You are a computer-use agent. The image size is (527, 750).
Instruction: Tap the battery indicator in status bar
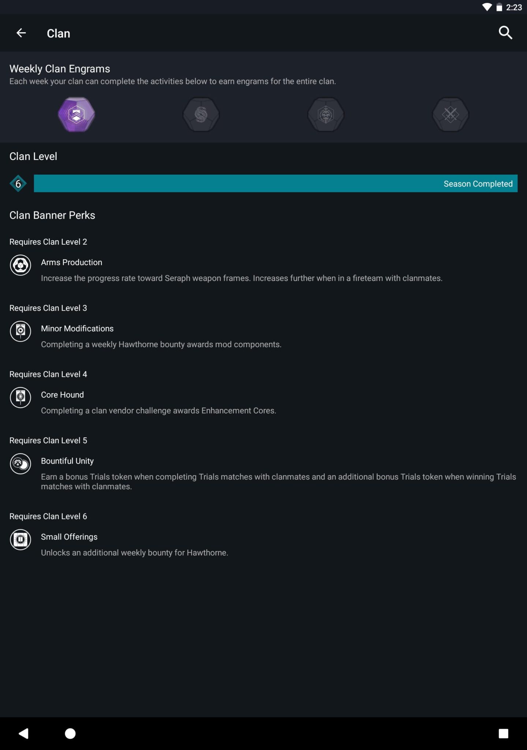point(498,6)
